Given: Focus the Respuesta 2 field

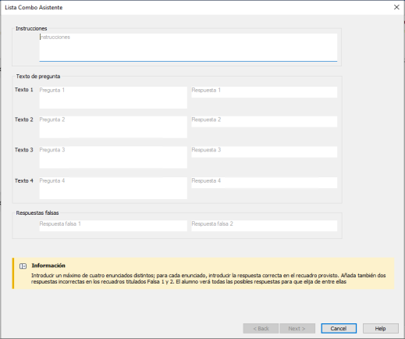Looking at the screenshot, I should [x=265, y=122].
